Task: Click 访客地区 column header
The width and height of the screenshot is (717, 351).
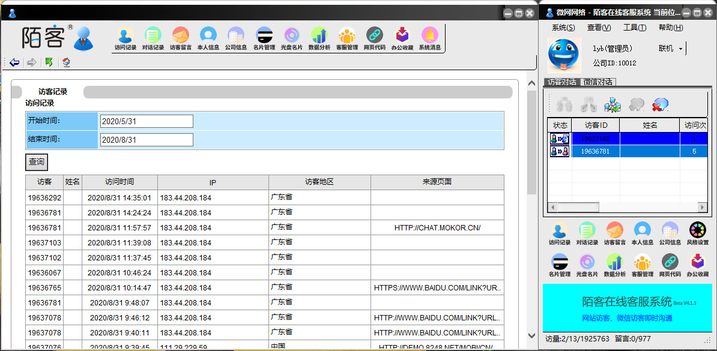Action: (319, 182)
